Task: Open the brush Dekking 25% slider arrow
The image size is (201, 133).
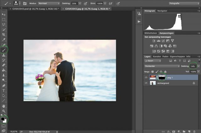Action: coord(80,3)
